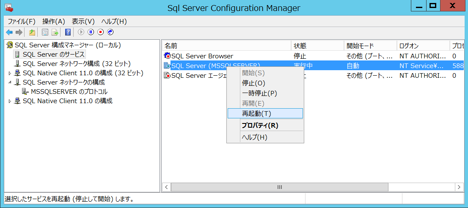Click the SQL Server エージェント service icon

167,75
